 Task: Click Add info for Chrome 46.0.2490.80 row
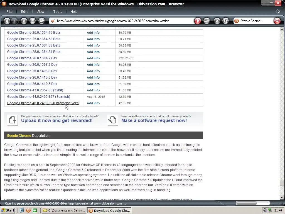[93, 103]
